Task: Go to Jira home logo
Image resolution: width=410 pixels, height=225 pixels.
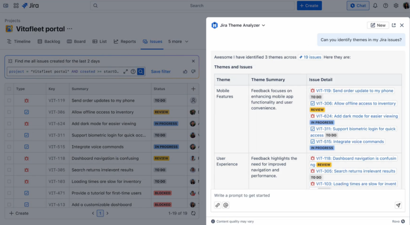Action: click(30, 6)
